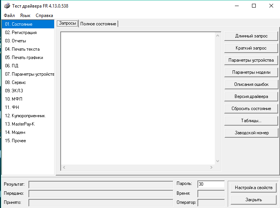Run Краткий запрос
Image resolution: width=280 pixels, height=208 pixels.
click(251, 48)
